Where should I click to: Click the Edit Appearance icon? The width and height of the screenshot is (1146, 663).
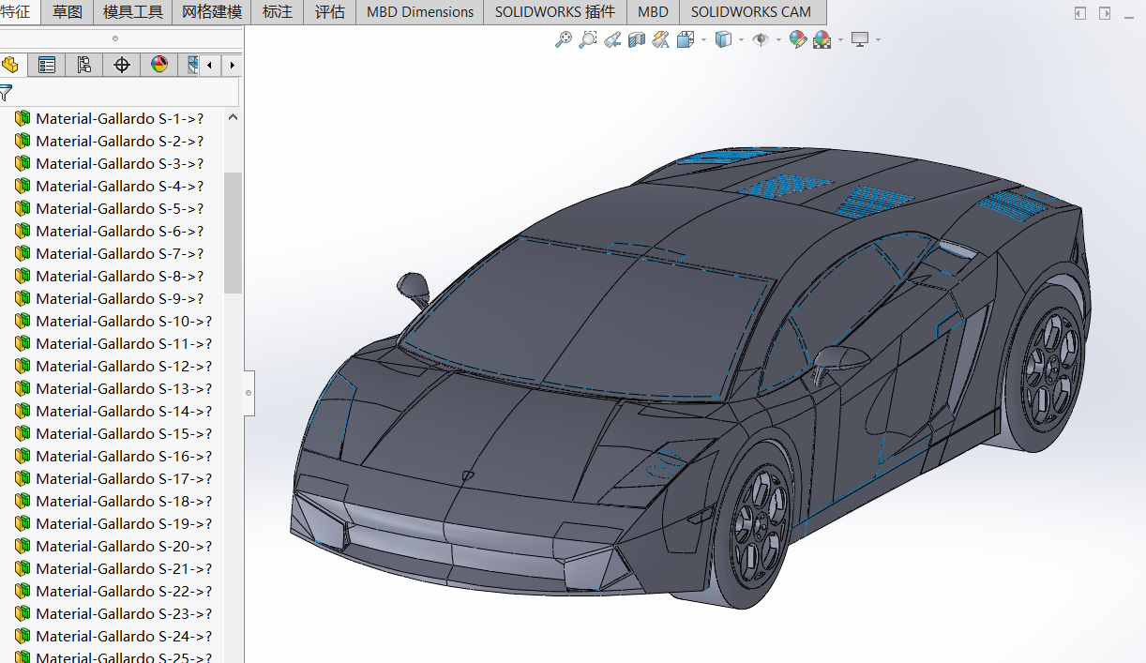[x=798, y=39]
